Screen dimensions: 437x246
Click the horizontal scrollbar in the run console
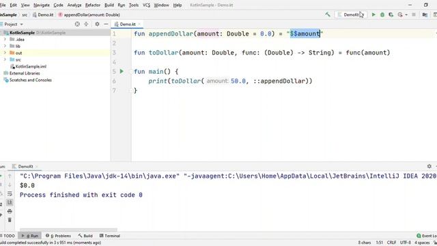68,230
